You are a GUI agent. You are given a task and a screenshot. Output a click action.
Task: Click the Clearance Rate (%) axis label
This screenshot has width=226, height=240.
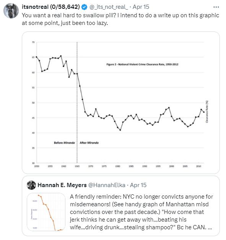tap(207, 112)
